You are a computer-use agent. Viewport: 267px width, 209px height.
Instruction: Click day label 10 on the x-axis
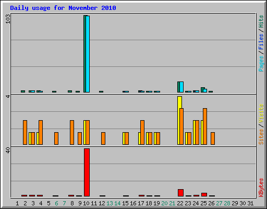click(x=86, y=203)
